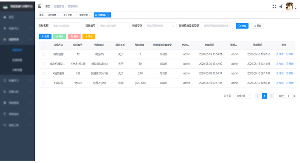The height and width of the screenshot is (163, 300).
Task: Open the 预警类别 dropdown
Action: (x=160, y=26)
